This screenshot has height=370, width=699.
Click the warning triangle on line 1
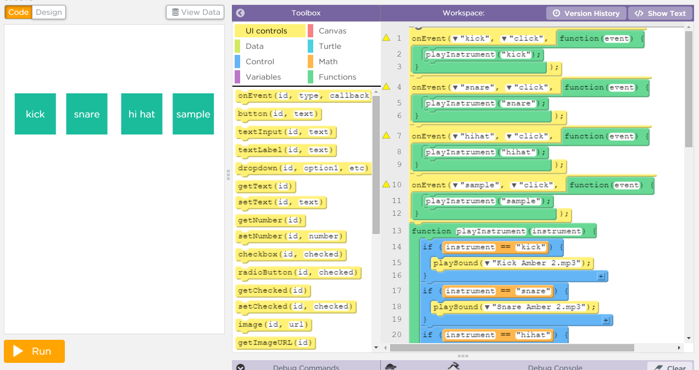(x=386, y=38)
